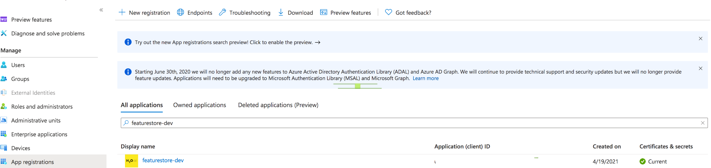Select the All applications tab
Screen dimensions: 711x168
[x=142, y=105]
